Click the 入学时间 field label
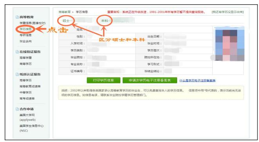259x142 pixels. (x=78, y=43)
